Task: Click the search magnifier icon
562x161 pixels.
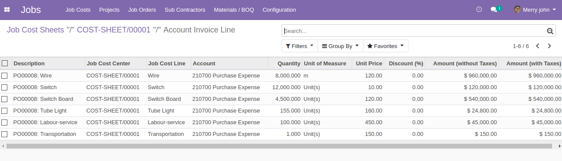Action: 550,31
